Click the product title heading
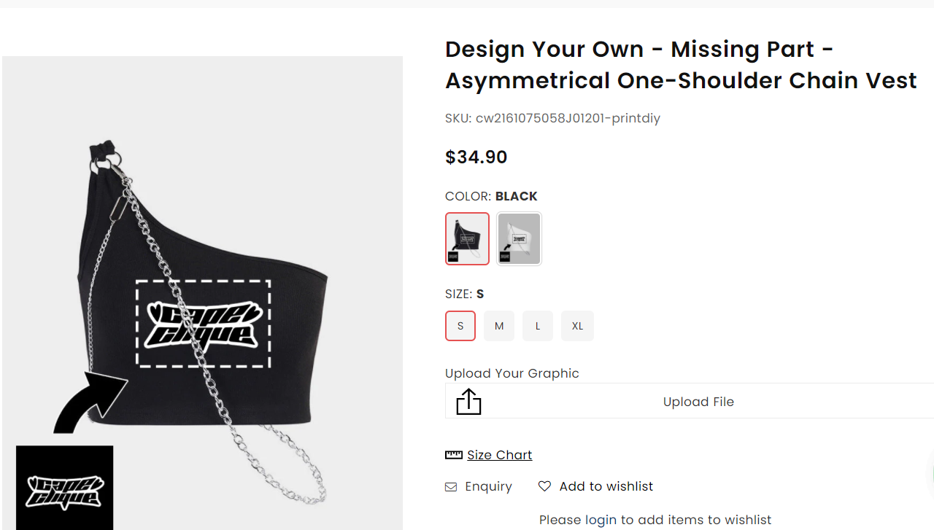Screen dimensions: 934x530 point(680,65)
